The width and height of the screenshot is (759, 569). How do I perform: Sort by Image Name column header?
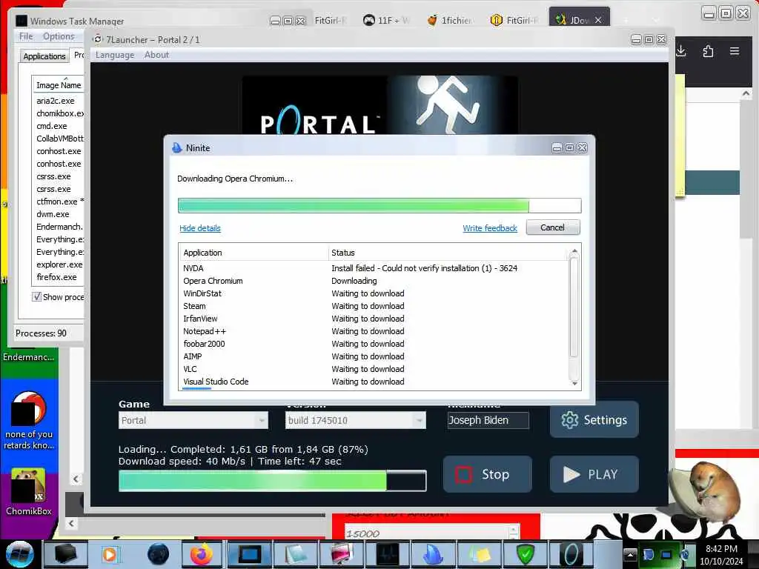(x=59, y=85)
